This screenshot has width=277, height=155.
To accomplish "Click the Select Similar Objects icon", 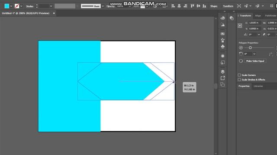I will pyautogui.click(x=246, y=6).
